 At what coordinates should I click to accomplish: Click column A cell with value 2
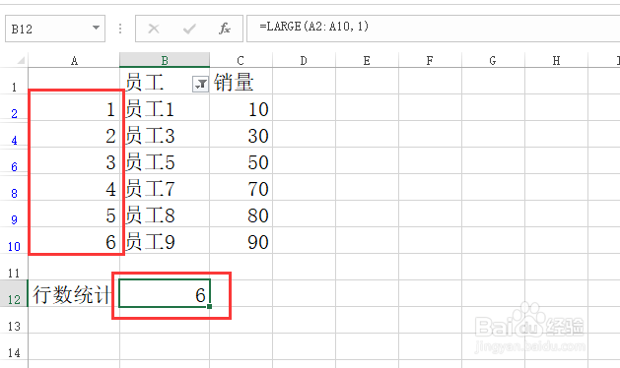click(74, 134)
